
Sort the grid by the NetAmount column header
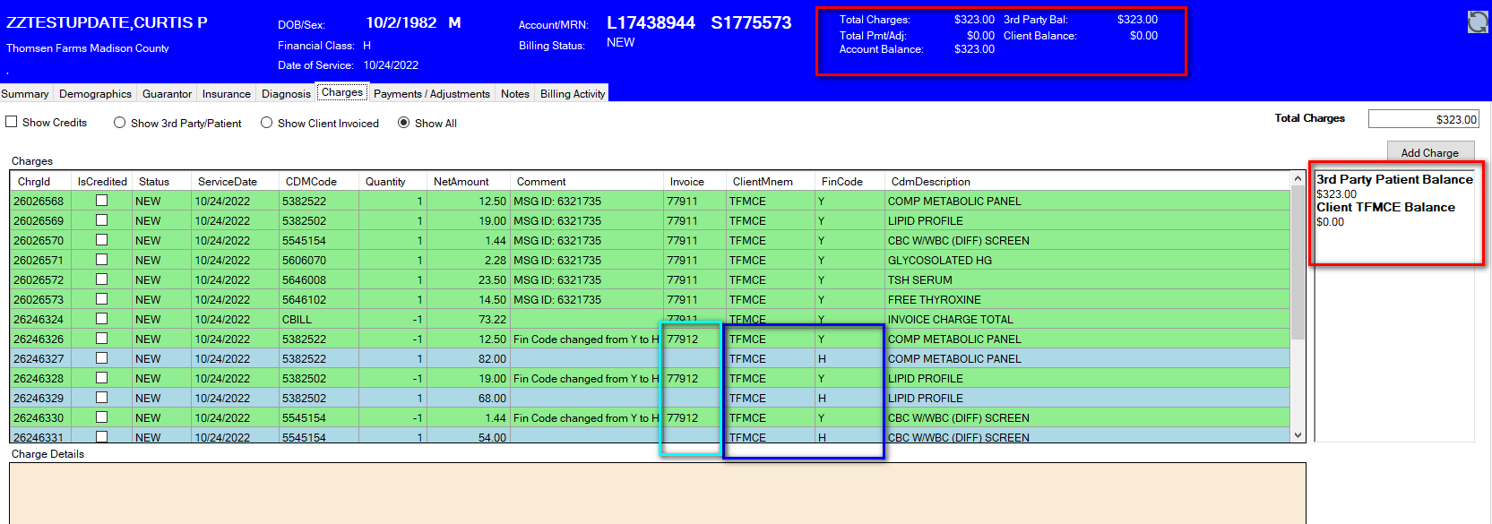point(461,181)
